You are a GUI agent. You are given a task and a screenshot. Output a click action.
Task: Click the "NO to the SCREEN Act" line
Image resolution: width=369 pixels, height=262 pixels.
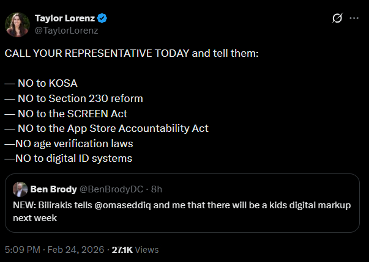point(66,113)
